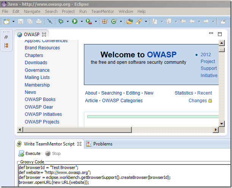This screenshot has width=232, height=188.
Task: Click the browser tab's globe icon
Action: [19, 35]
